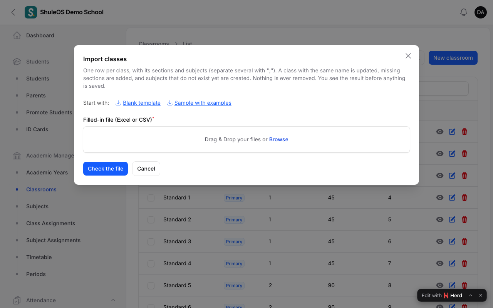
Task: Open Academic Years in the sidebar
Action: click(x=47, y=172)
